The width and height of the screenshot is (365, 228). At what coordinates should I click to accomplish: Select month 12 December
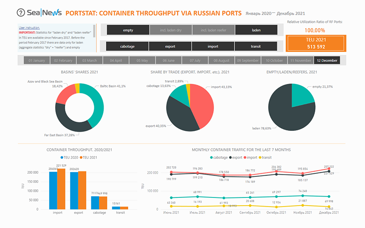point(327,60)
